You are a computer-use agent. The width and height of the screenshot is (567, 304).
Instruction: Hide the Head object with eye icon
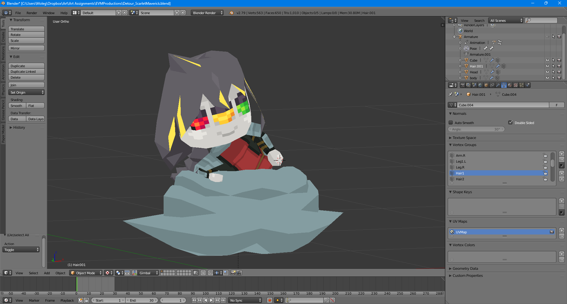click(x=547, y=72)
